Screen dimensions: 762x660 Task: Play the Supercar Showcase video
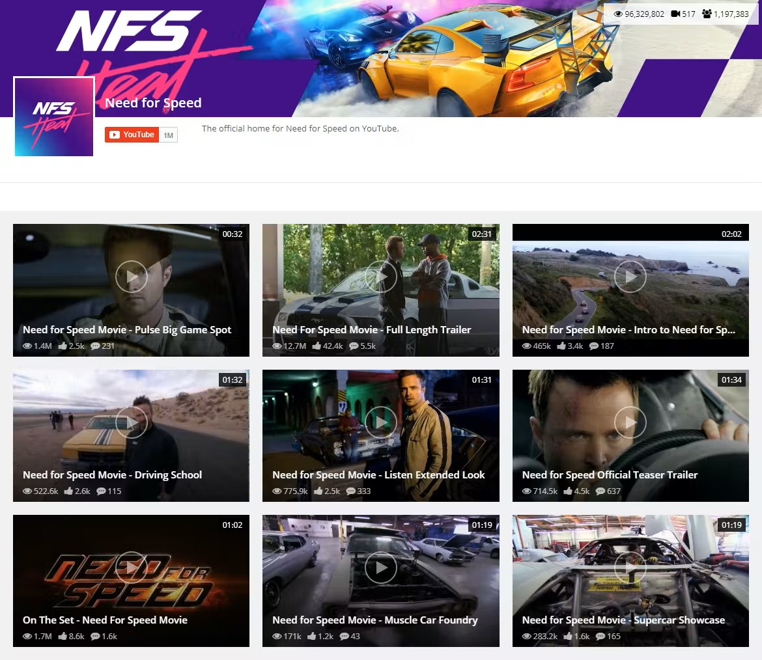coord(630,567)
